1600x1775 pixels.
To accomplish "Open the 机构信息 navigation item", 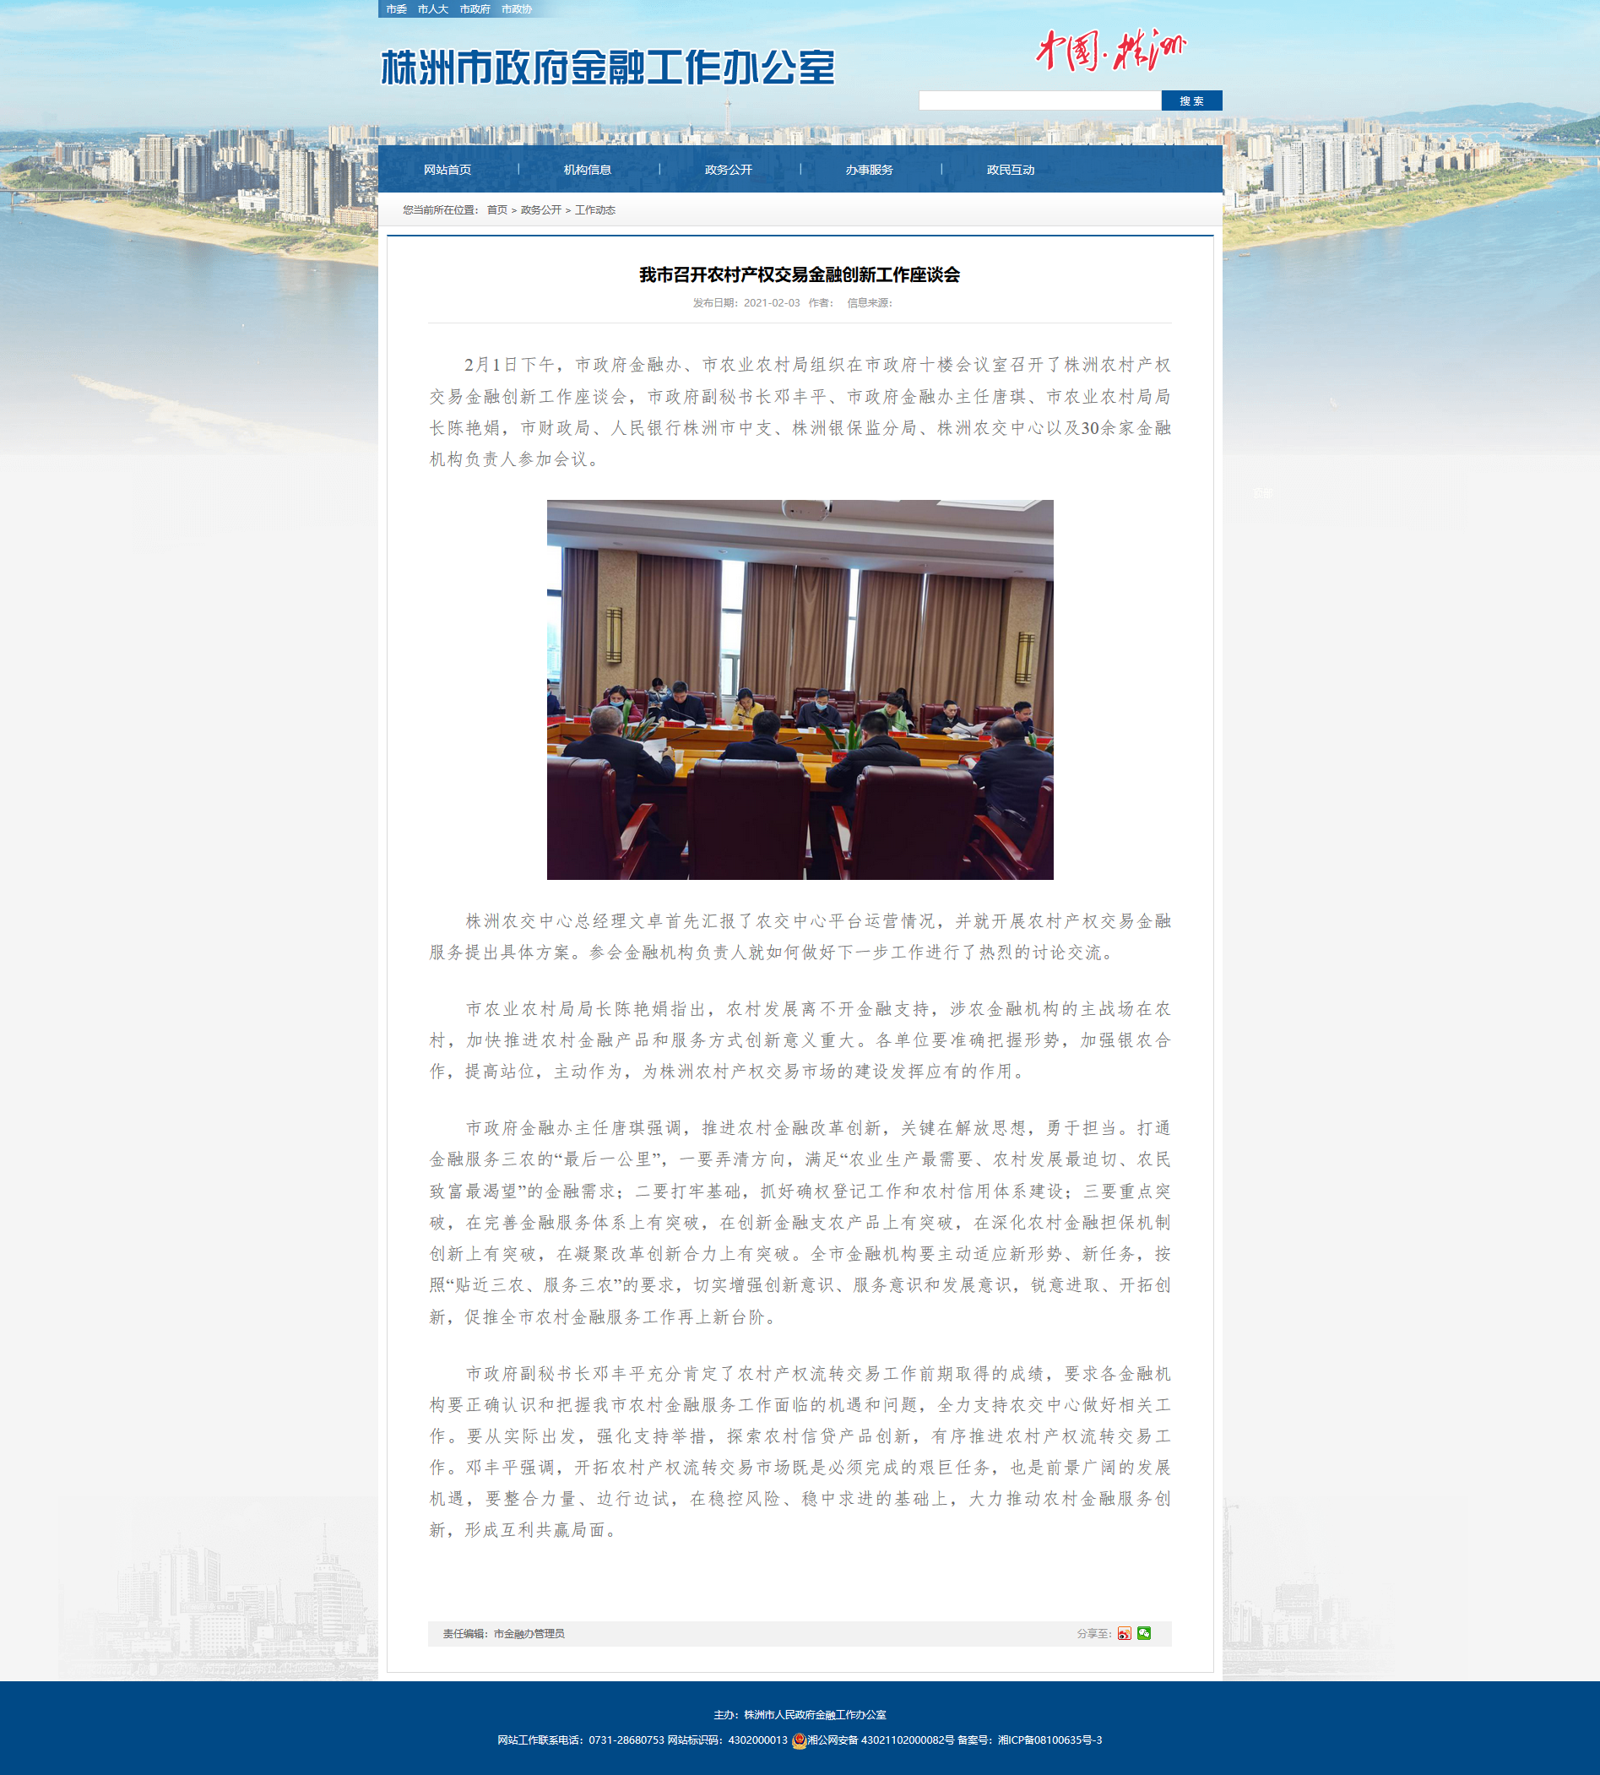I will click(x=588, y=170).
